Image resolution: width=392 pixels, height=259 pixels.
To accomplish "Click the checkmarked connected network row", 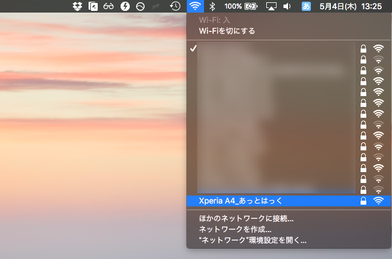I will click(x=274, y=49).
